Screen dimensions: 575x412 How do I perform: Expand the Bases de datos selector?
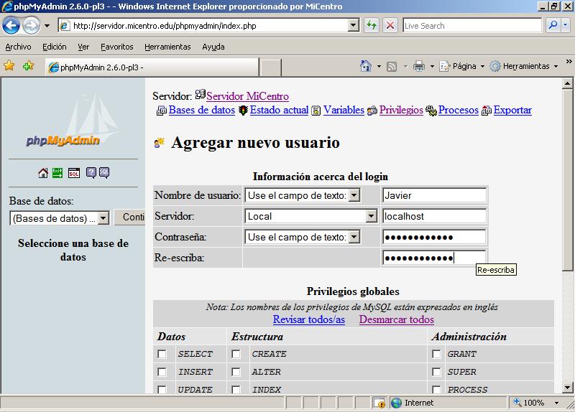click(x=102, y=218)
